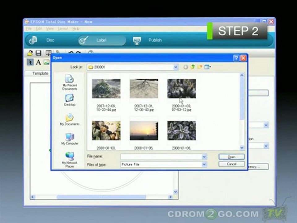Click file list scrollbar up arrow
297x223 pixels.
click(x=242, y=75)
